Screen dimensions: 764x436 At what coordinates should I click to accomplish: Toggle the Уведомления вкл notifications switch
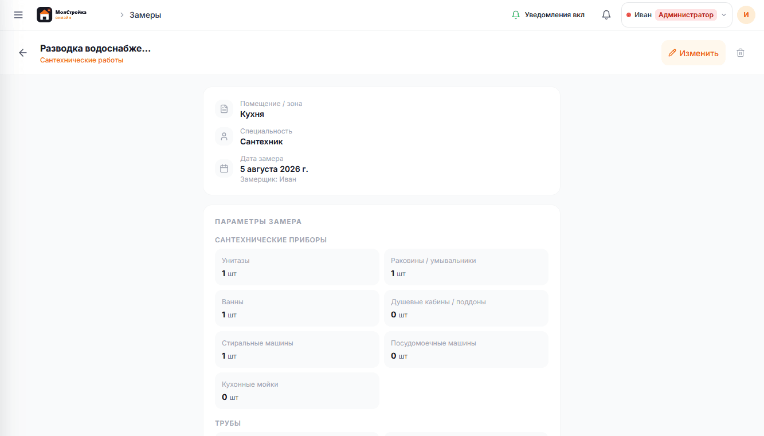(548, 15)
